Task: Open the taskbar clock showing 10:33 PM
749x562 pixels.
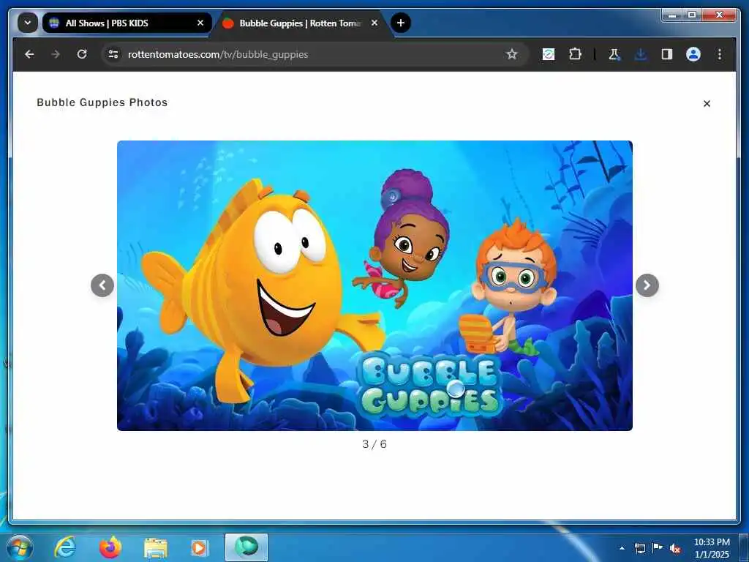Action: [x=712, y=548]
